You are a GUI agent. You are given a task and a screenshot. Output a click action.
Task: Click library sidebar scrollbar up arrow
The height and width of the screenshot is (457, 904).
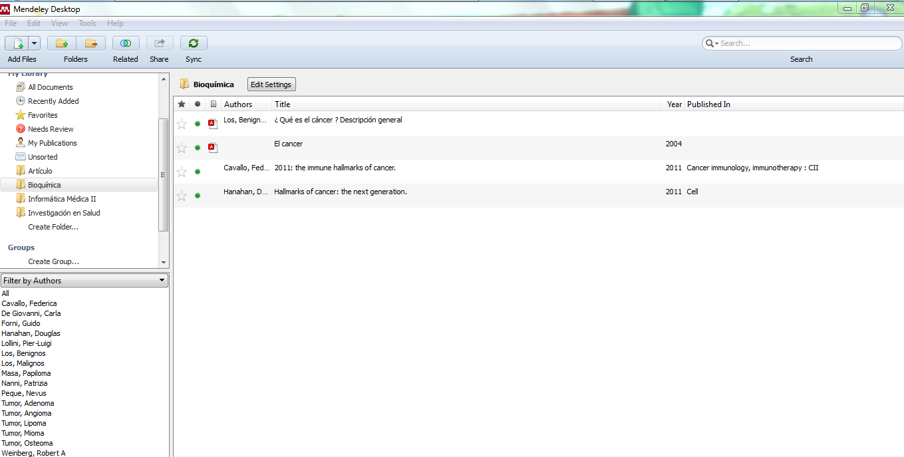click(x=164, y=78)
